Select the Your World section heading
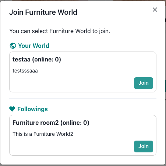This screenshot has width=166, height=166. pos(33,46)
